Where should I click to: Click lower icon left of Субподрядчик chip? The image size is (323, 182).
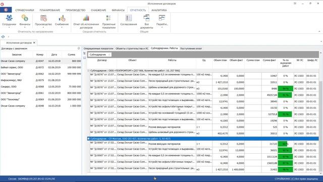click(x=84, y=58)
